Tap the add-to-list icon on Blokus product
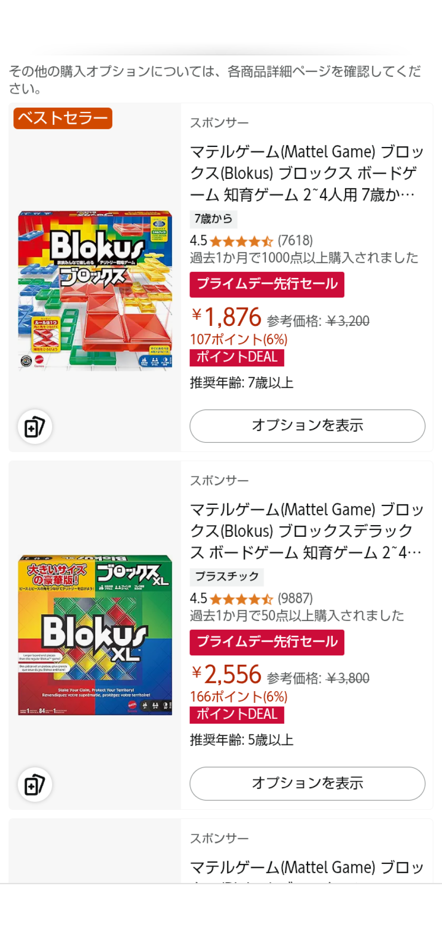Image resolution: width=442 pixels, height=934 pixels. pos(35,427)
